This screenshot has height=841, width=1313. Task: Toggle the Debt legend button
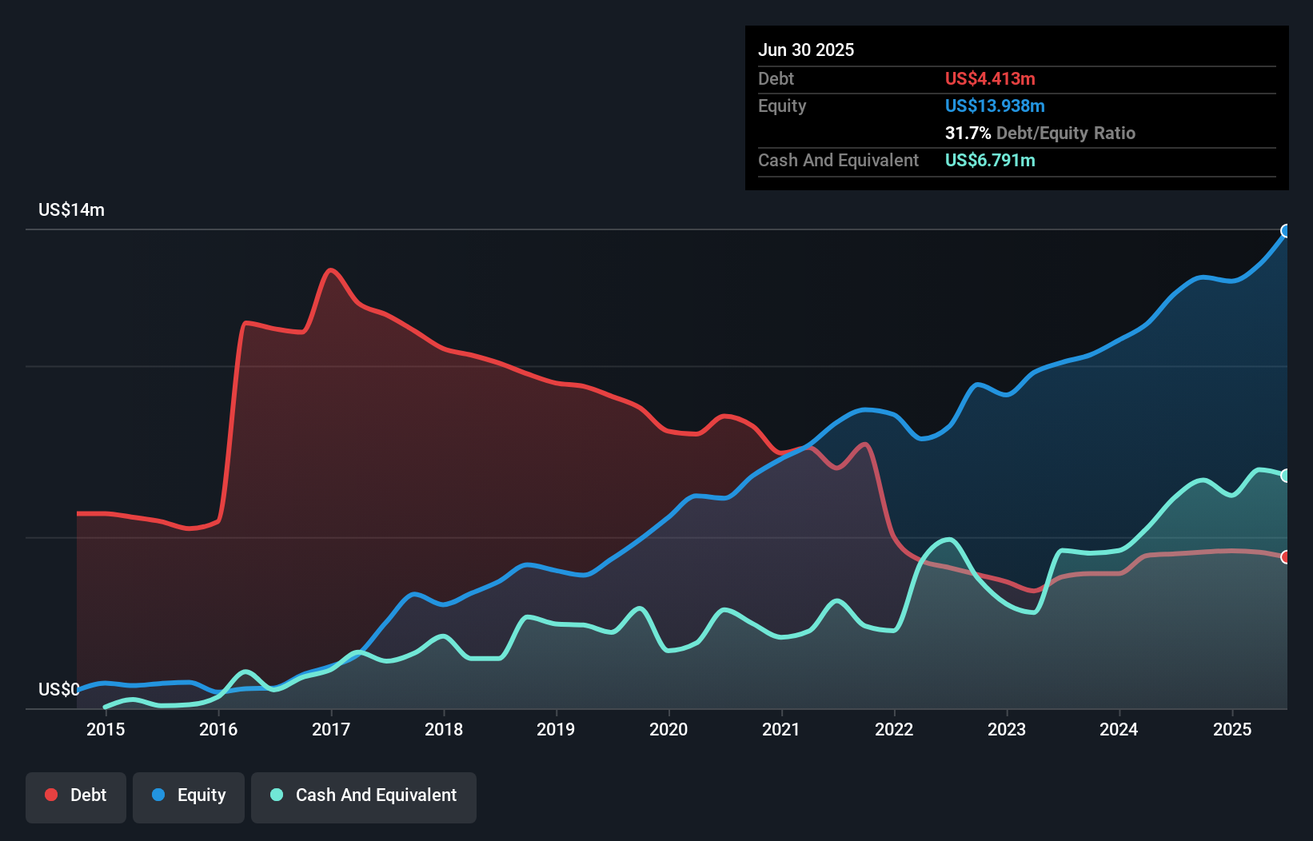tap(75, 797)
